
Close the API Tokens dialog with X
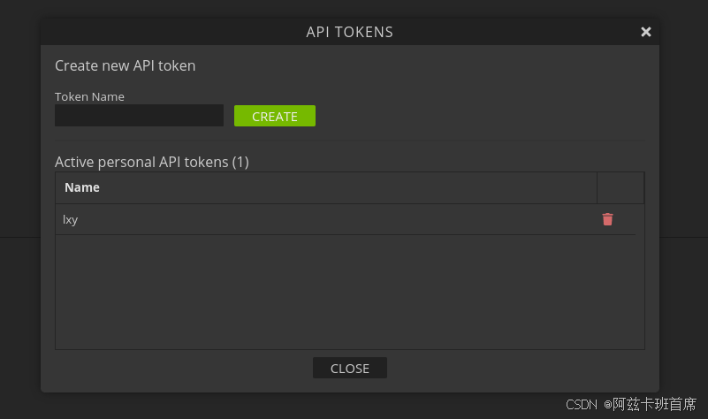pos(646,32)
